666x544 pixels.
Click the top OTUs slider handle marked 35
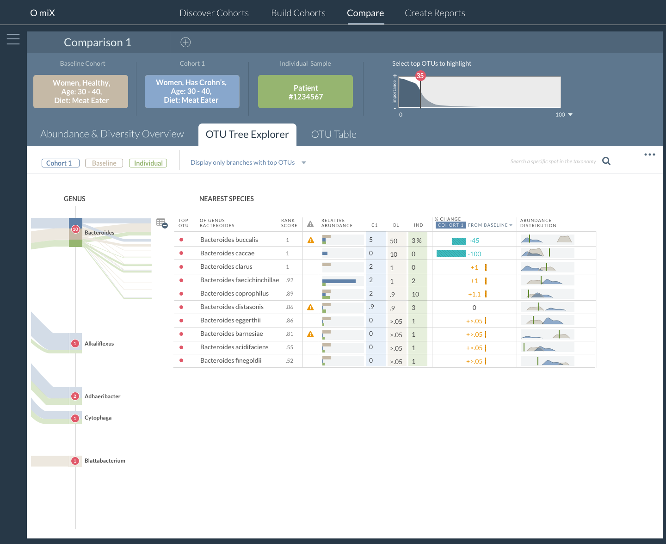click(420, 76)
